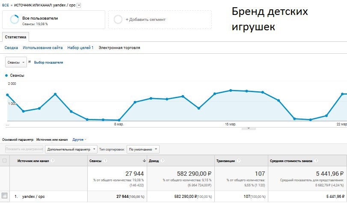Viewport: 347px width, 203px height.
Task: Select Источник или канал primary dimension
Action: [x=52, y=140]
